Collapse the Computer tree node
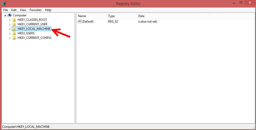Image resolution: width=256 pixels, height=130 pixels. click(5, 16)
